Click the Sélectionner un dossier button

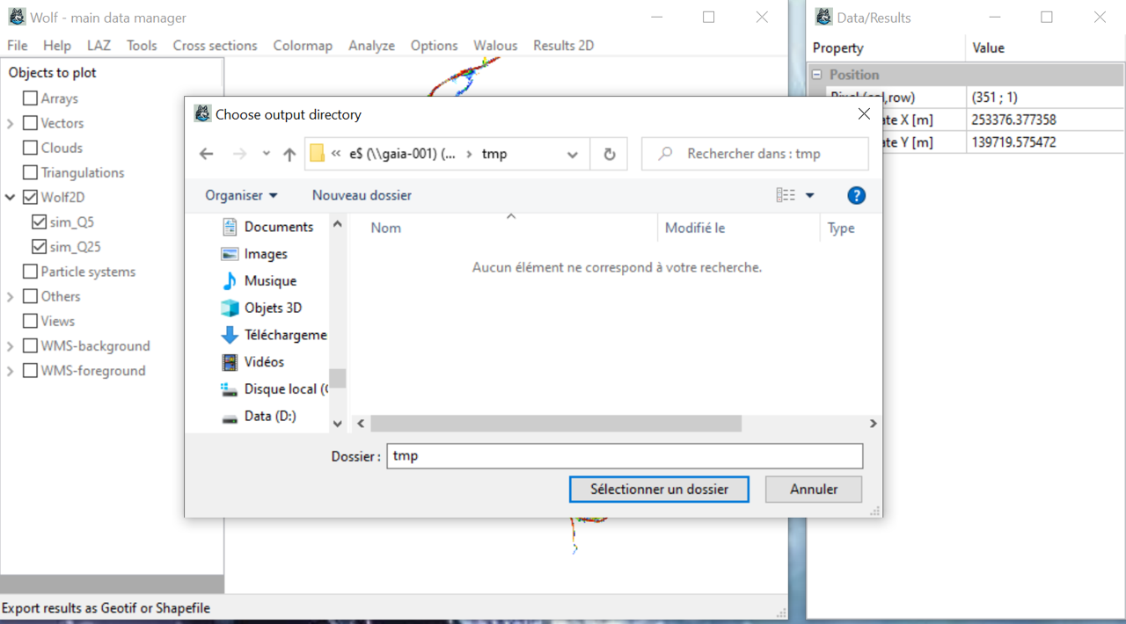tap(659, 489)
